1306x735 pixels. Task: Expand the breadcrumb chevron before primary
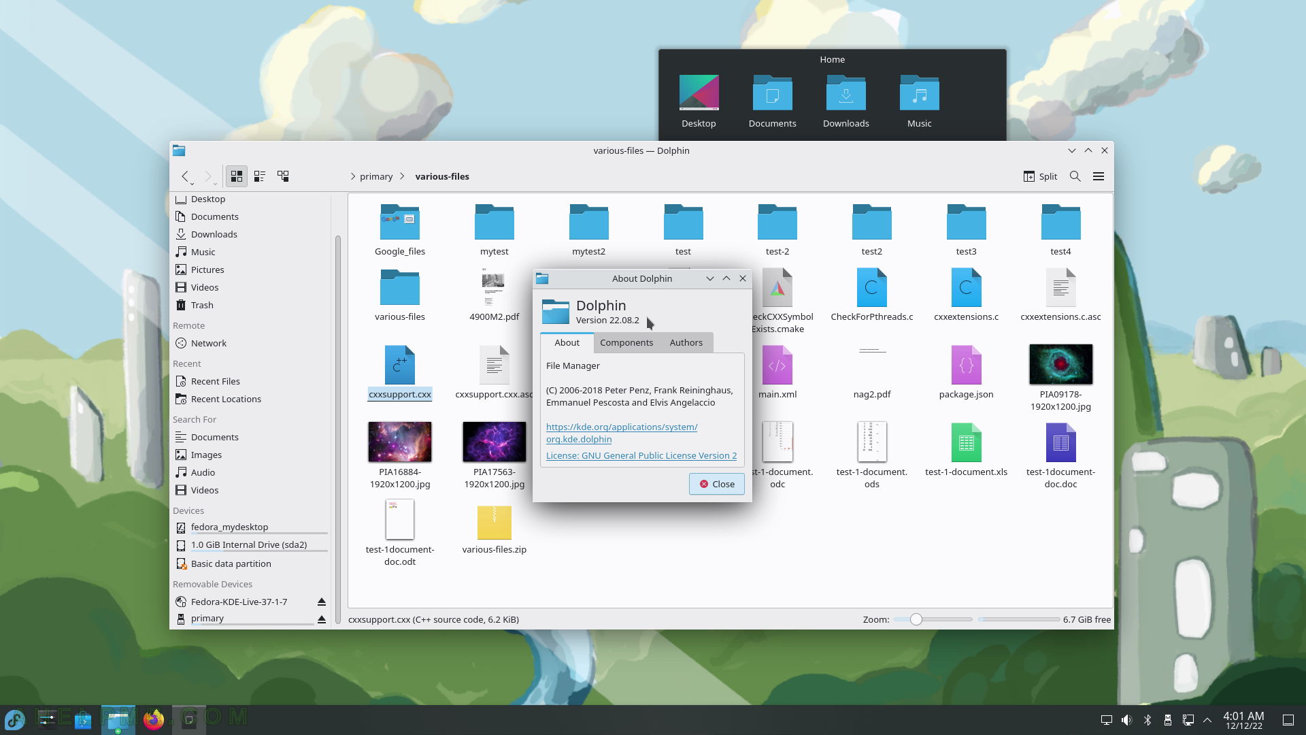coord(352,176)
